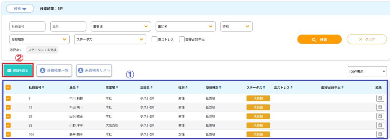The image size is (390, 140).
Task: Click the 紙受検 cell for 千田 精一
Action: 211,107
